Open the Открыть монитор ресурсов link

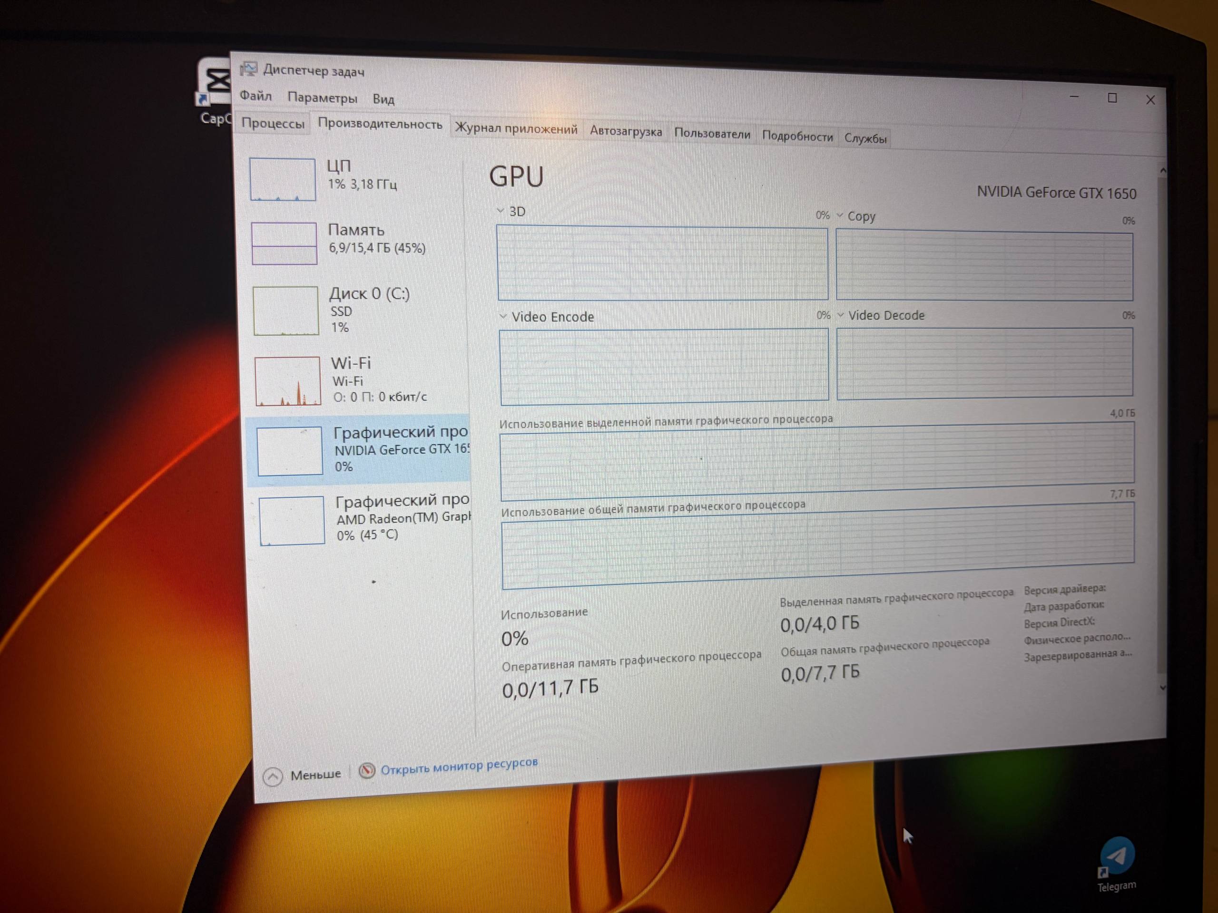[x=459, y=765]
